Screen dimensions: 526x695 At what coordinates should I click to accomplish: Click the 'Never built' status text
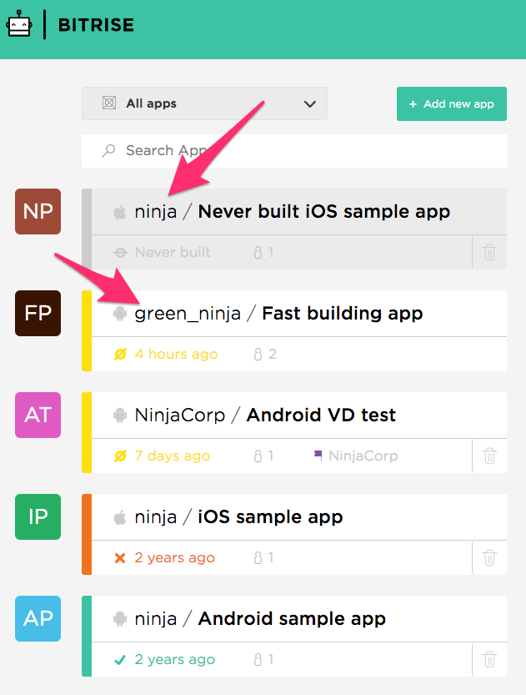point(173,252)
